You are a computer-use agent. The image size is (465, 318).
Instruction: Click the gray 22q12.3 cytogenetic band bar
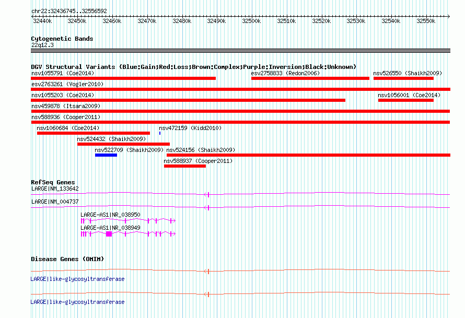tap(240, 51)
